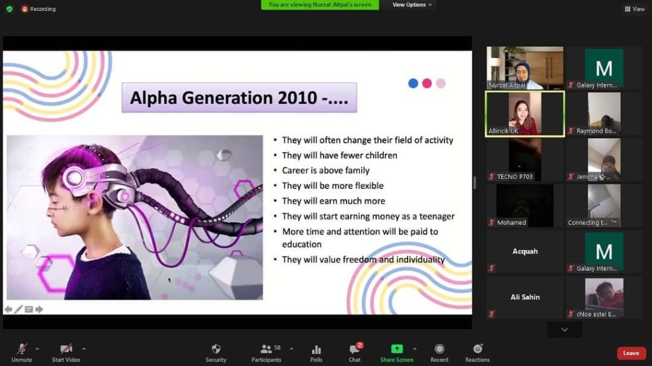
Task: Click the Alpha Generation 2010 title box
Action: 239,98
